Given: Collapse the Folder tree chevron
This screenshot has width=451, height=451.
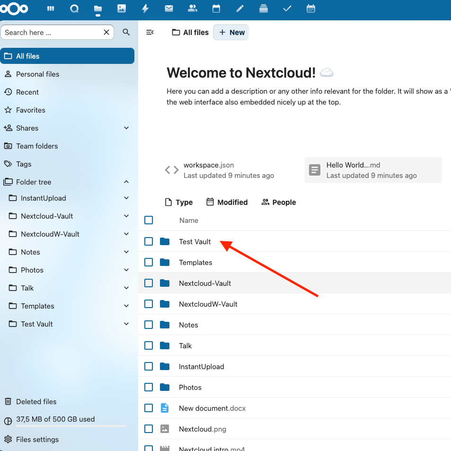Looking at the screenshot, I should click(x=126, y=182).
